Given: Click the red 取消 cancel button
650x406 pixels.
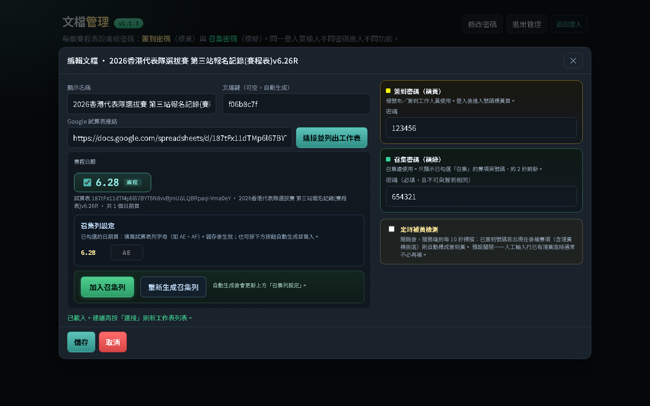Looking at the screenshot, I should point(113,342).
